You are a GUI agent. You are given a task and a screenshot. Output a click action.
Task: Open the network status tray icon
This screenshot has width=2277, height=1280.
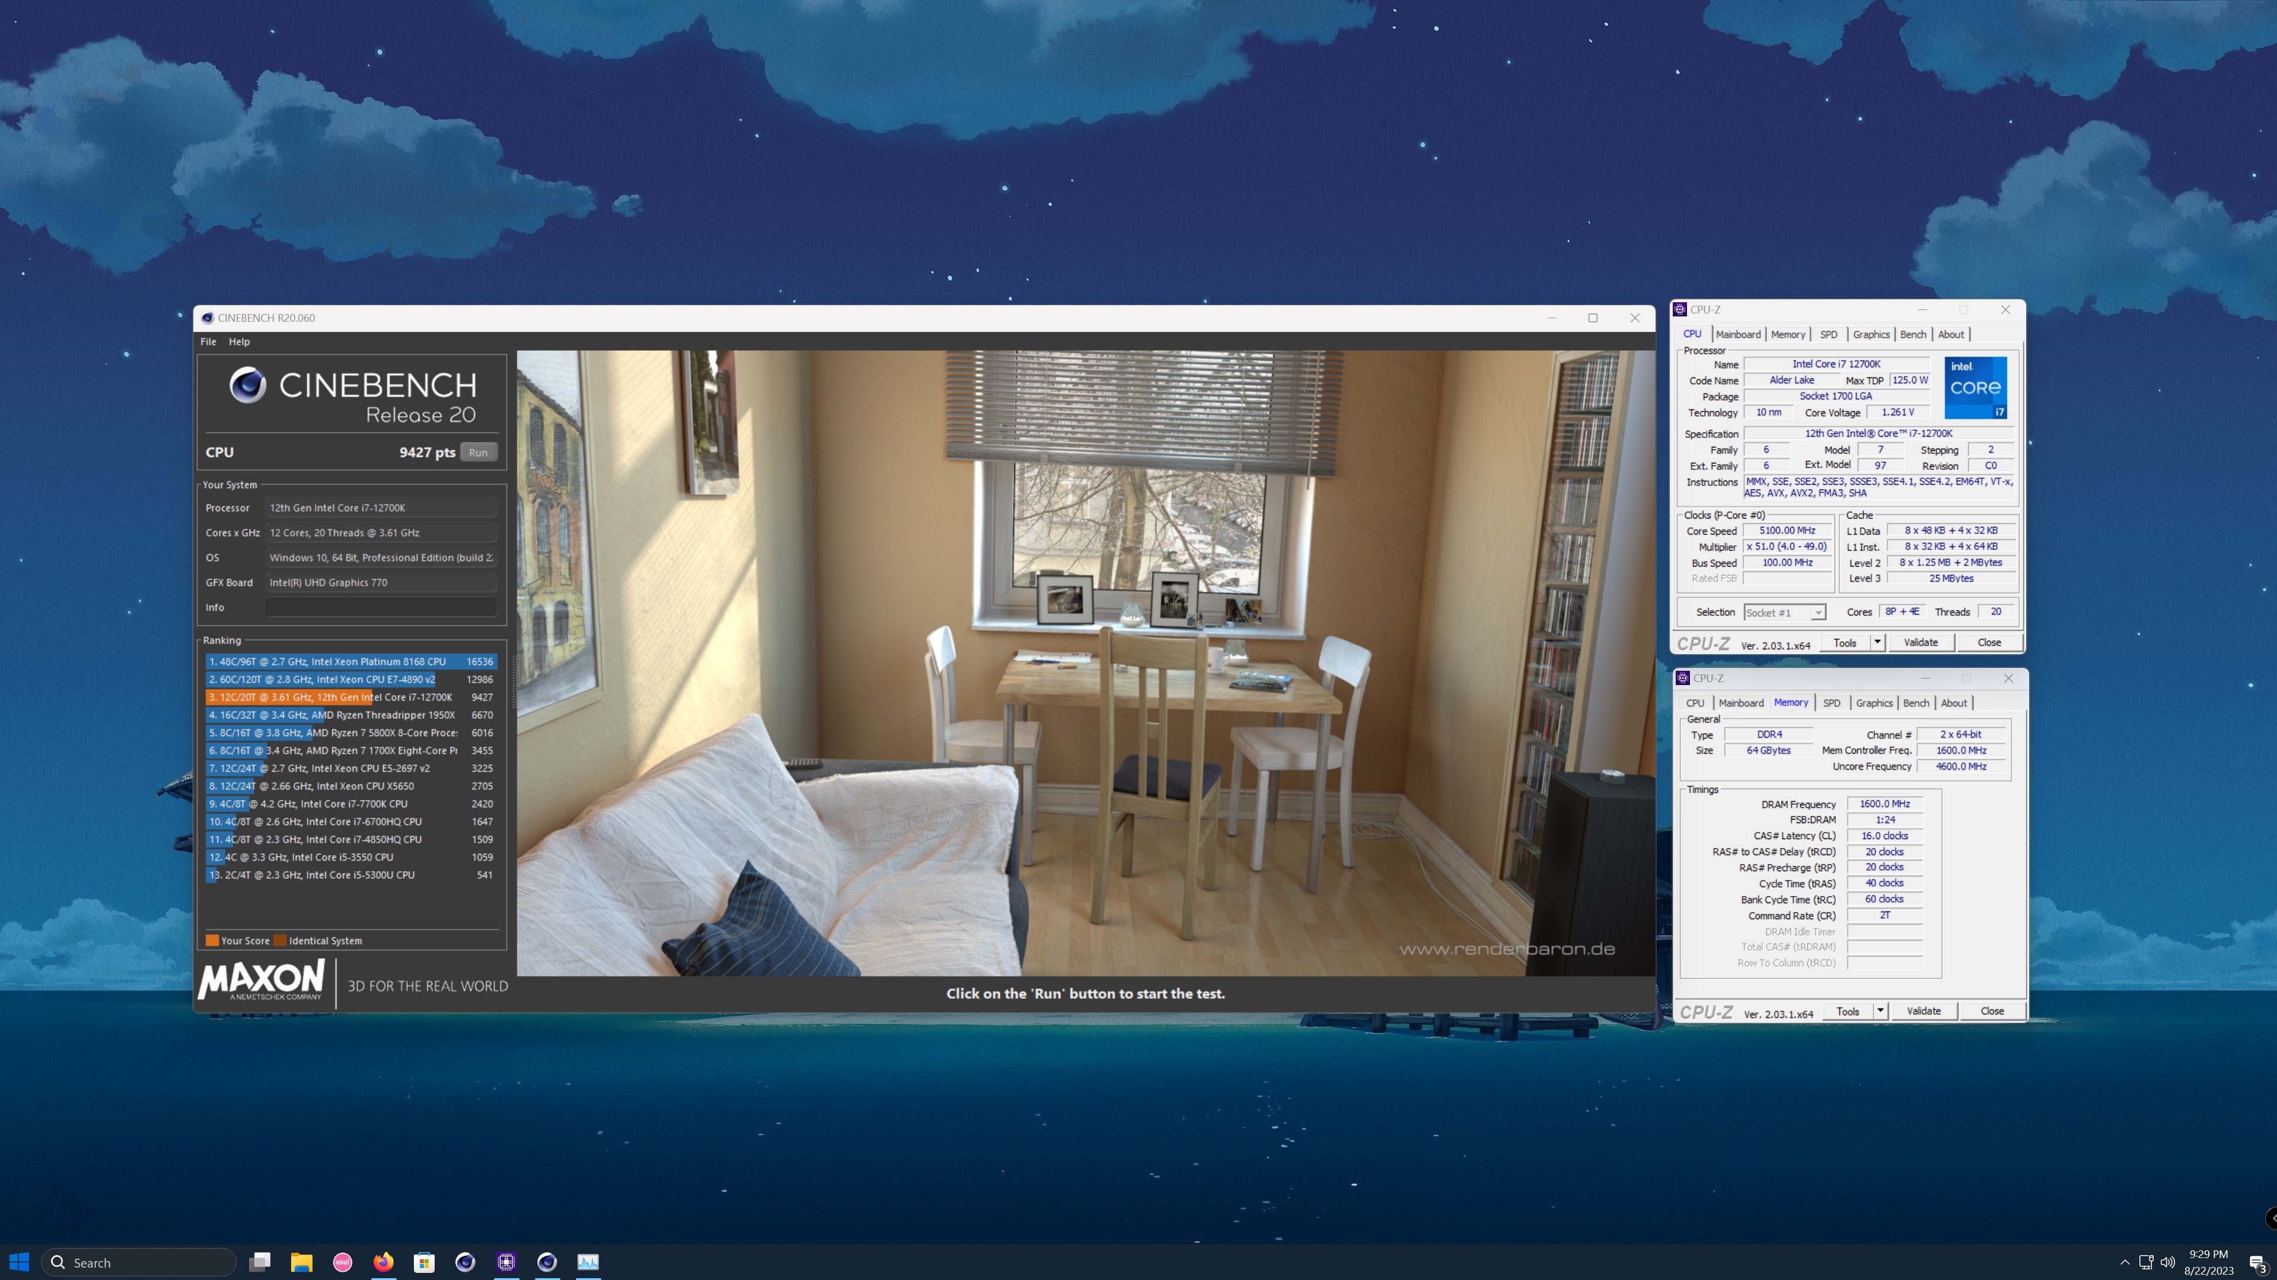[x=2146, y=1262]
